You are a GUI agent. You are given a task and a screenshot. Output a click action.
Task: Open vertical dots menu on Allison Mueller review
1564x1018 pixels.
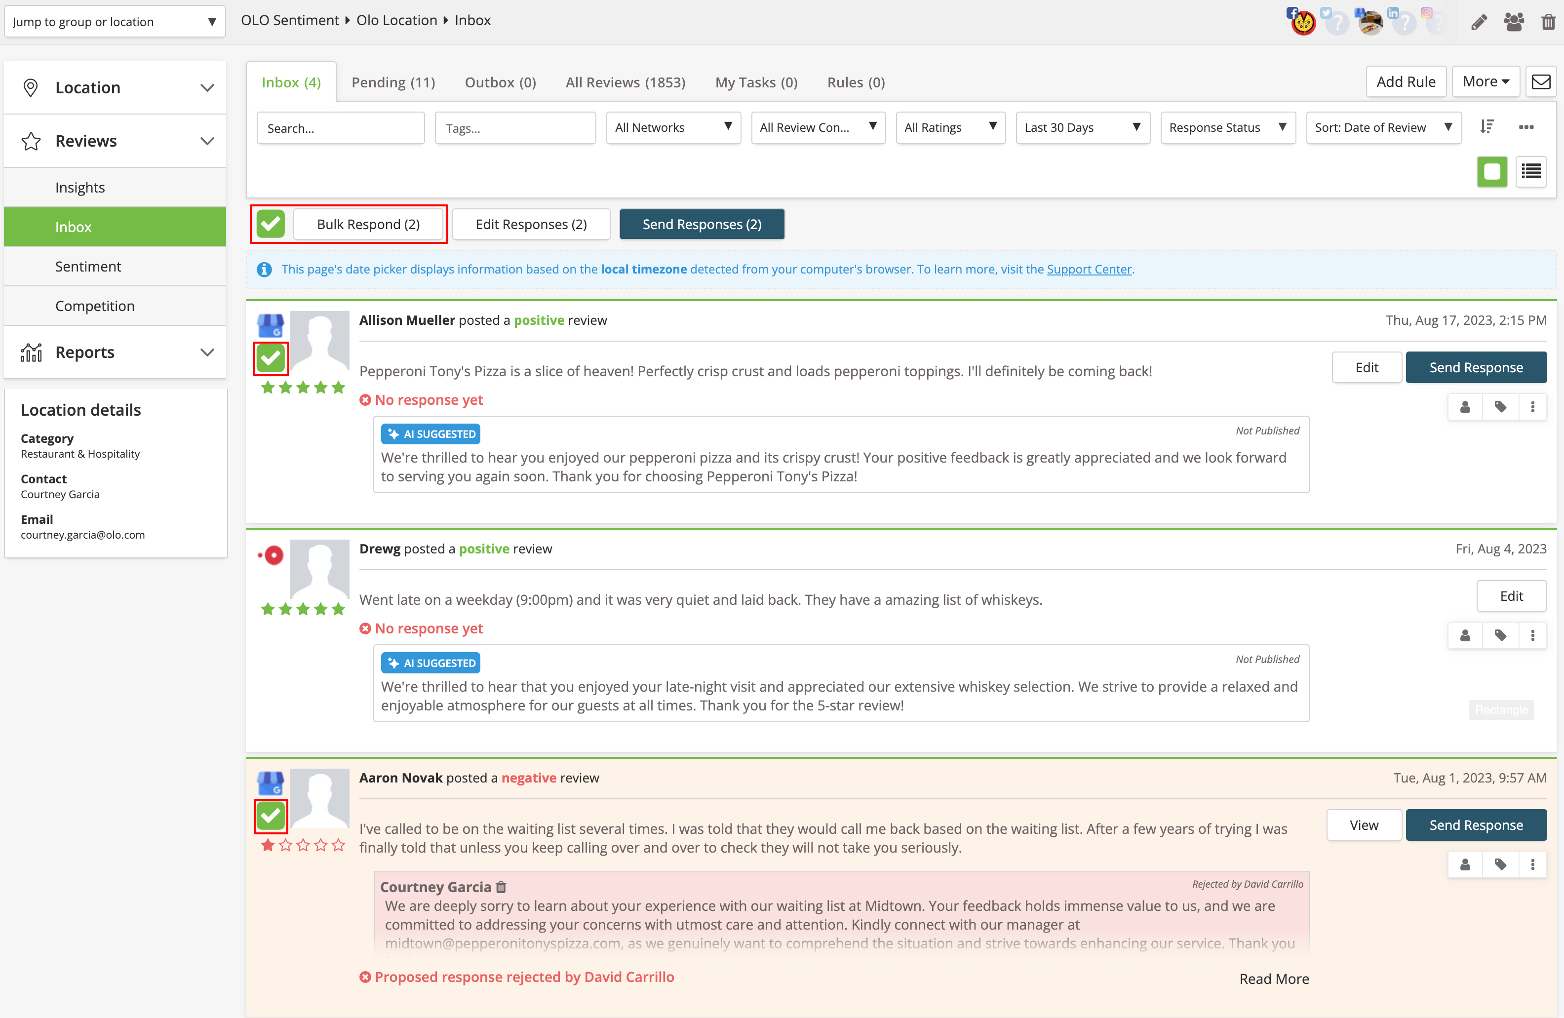pos(1532,407)
